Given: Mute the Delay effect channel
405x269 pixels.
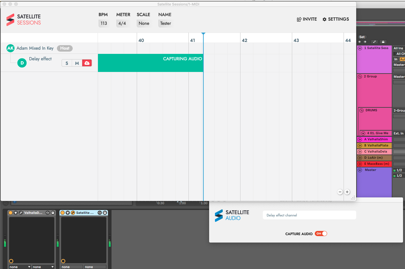Looking at the screenshot, I should 77,63.
